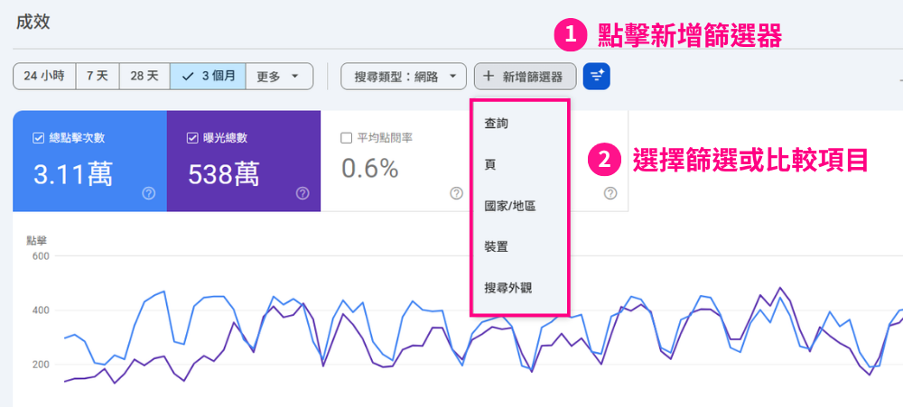This screenshot has width=903, height=407.
Task: Click the plus icon in 新增篩選器
Action: tap(489, 76)
